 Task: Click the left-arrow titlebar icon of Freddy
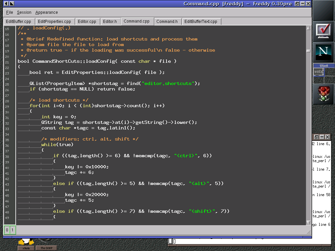click(6, 4)
